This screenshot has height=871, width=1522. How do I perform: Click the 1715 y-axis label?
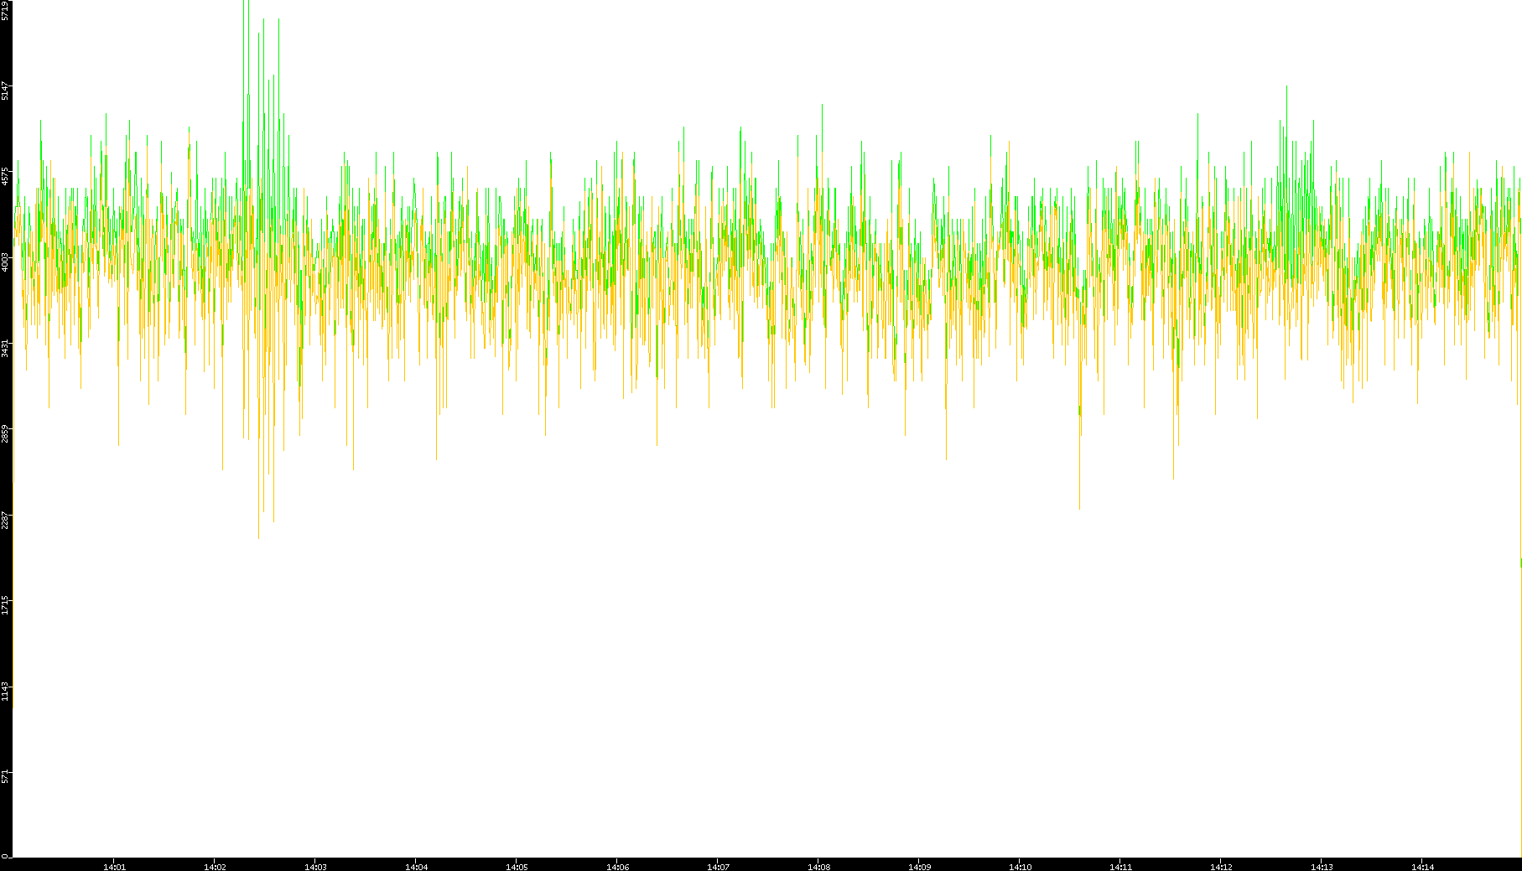coord(5,604)
